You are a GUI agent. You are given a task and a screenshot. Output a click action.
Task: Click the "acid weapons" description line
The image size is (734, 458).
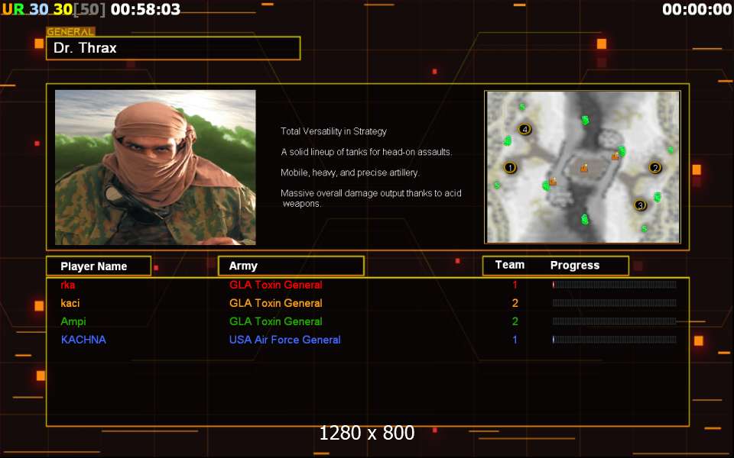click(372, 198)
